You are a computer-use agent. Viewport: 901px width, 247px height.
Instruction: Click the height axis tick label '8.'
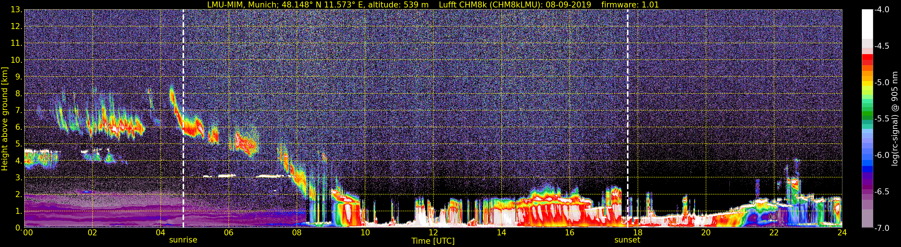[19, 94]
